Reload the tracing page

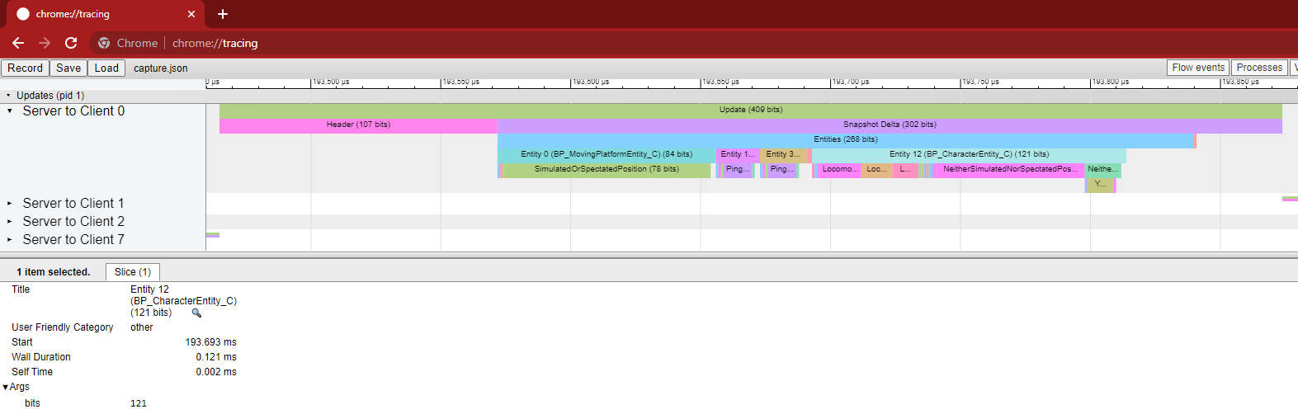point(71,43)
